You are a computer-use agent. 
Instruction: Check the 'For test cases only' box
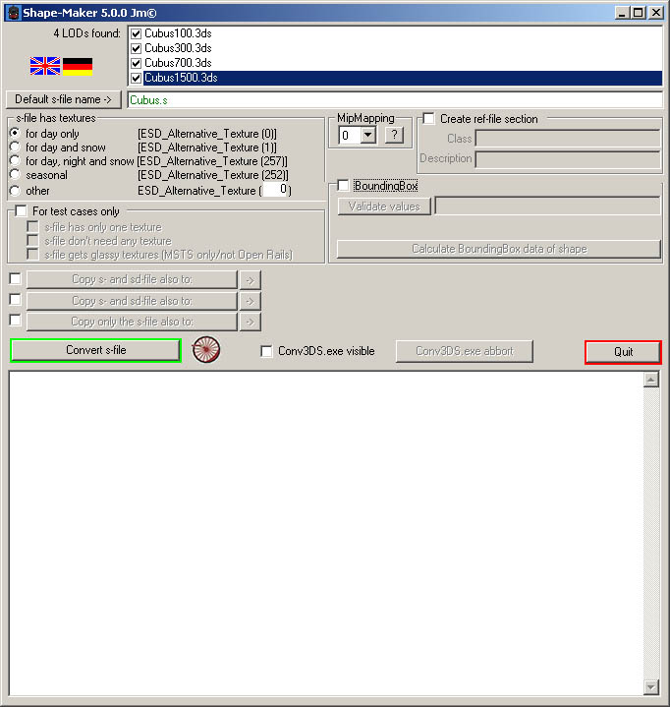click(22, 211)
